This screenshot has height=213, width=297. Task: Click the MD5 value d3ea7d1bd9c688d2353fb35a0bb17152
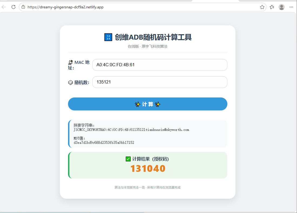click(104, 142)
